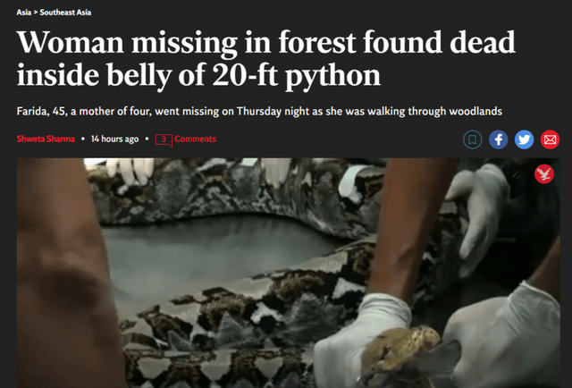Click the breadcrumb arrow separator after Asia
Viewport: 572px width, 388px height.
point(36,13)
